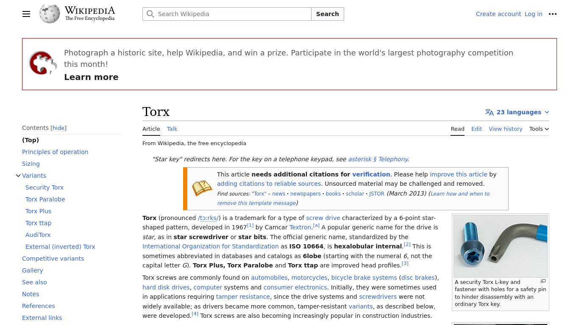Click the disc brakes link

tap(418, 278)
